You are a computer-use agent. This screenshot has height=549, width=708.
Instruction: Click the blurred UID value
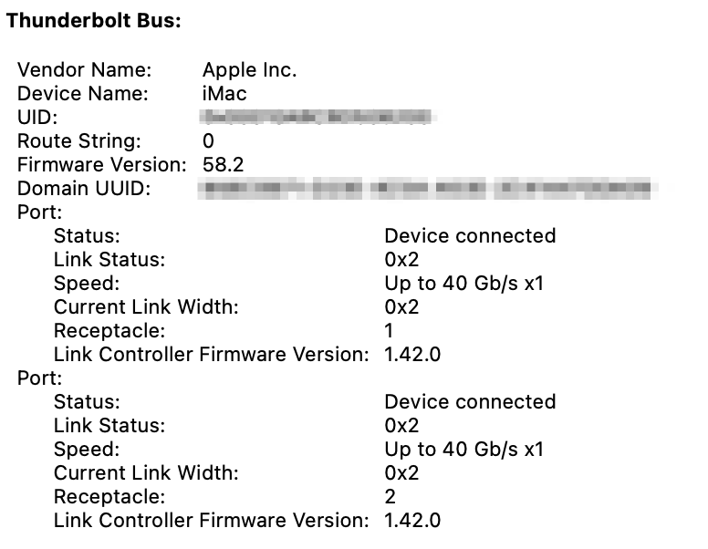coord(316,117)
